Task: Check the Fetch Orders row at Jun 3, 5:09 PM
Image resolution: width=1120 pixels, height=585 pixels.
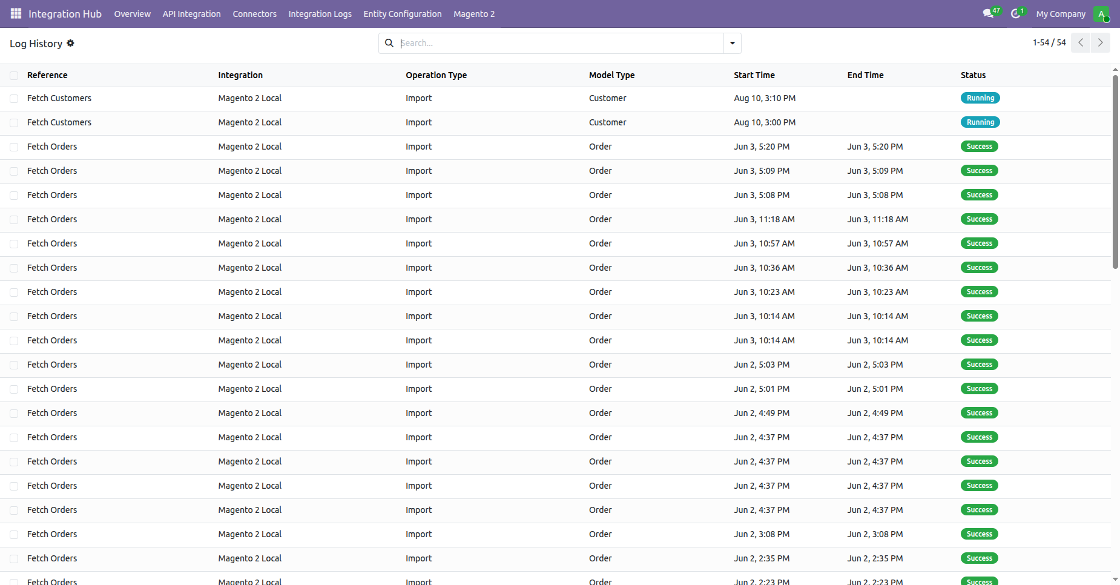Action: (14, 171)
